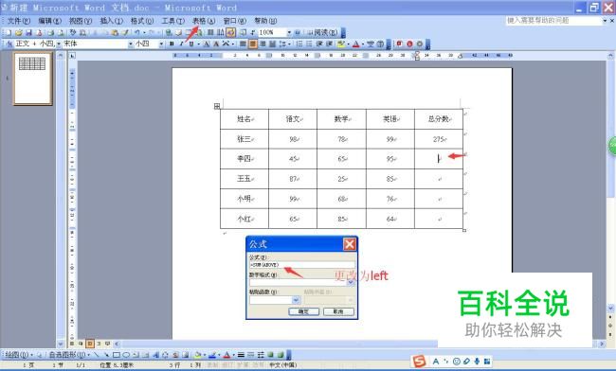Click the highlight color icon
Image resolution: width=616 pixels, height=371 pixels.
coord(340,44)
